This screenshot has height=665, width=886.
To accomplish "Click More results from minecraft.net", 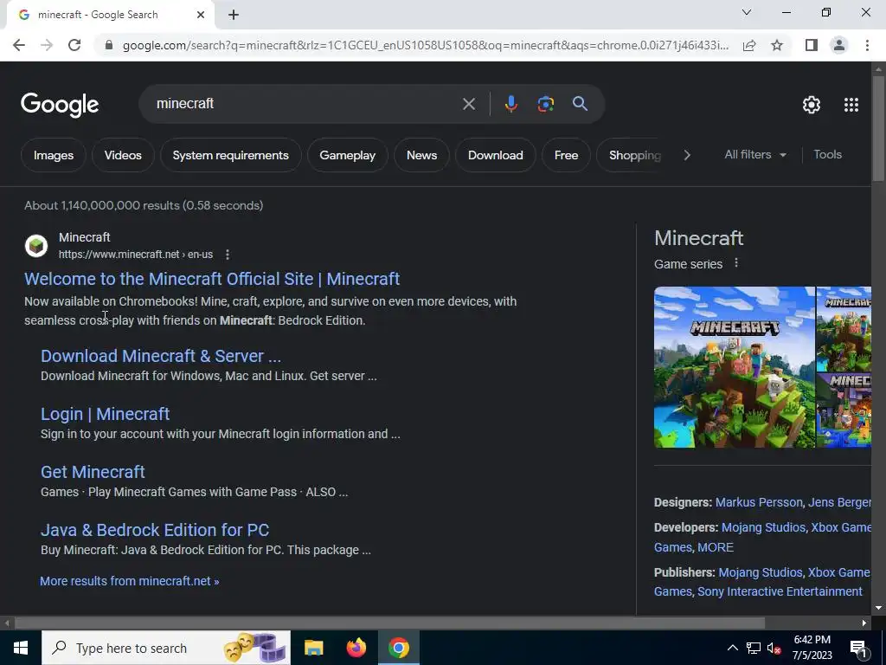I will [x=130, y=581].
